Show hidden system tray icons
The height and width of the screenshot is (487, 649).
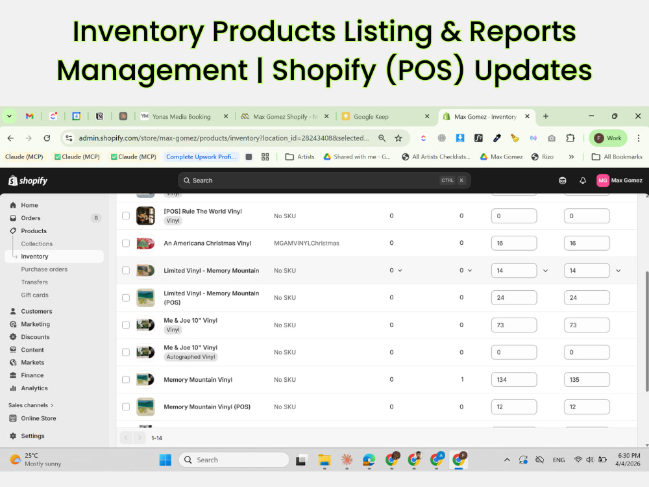point(507,460)
